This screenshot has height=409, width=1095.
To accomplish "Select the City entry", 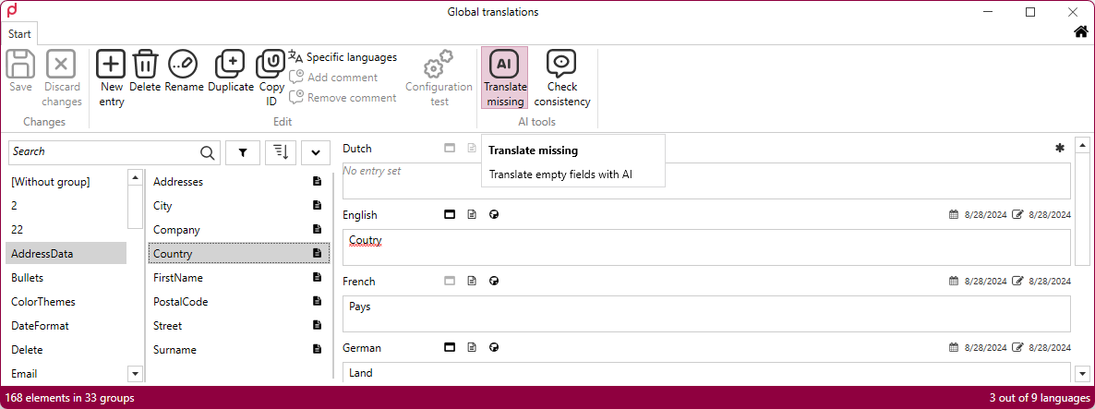I will tap(239, 206).
